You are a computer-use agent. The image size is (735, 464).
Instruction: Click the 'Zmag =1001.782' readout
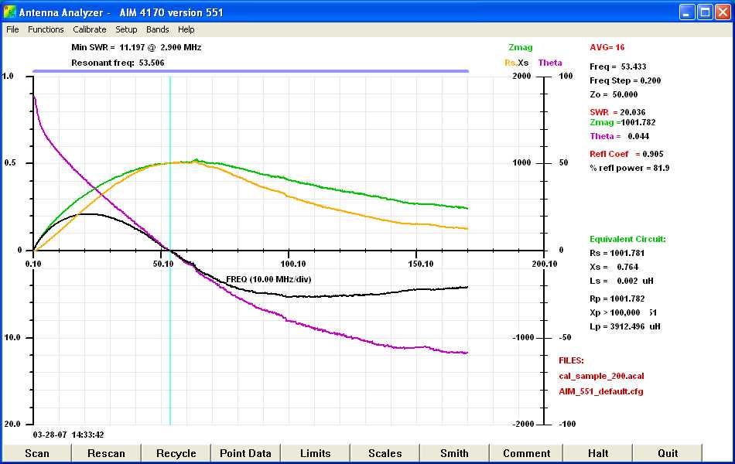tap(623, 122)
